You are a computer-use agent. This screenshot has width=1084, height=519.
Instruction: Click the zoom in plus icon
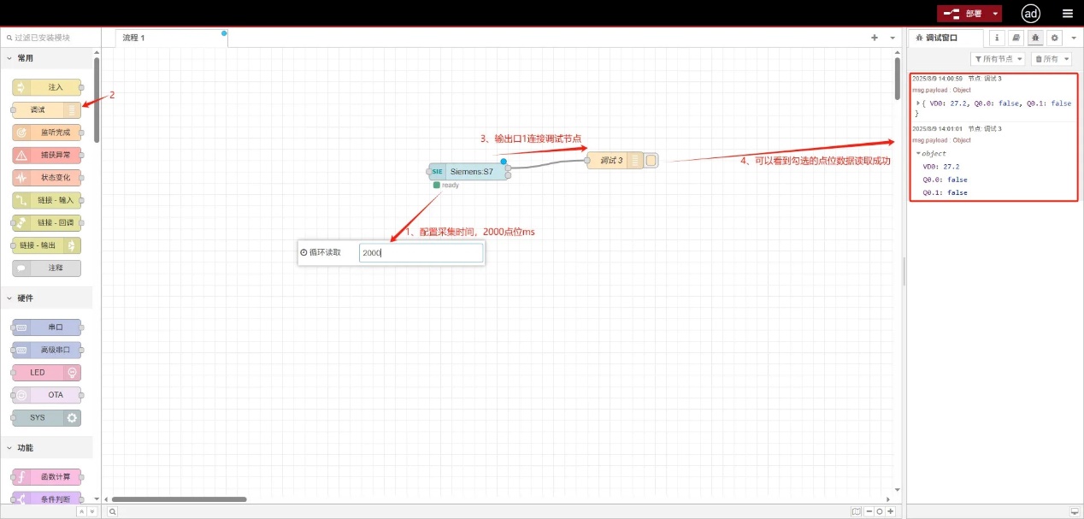point(891,511)
